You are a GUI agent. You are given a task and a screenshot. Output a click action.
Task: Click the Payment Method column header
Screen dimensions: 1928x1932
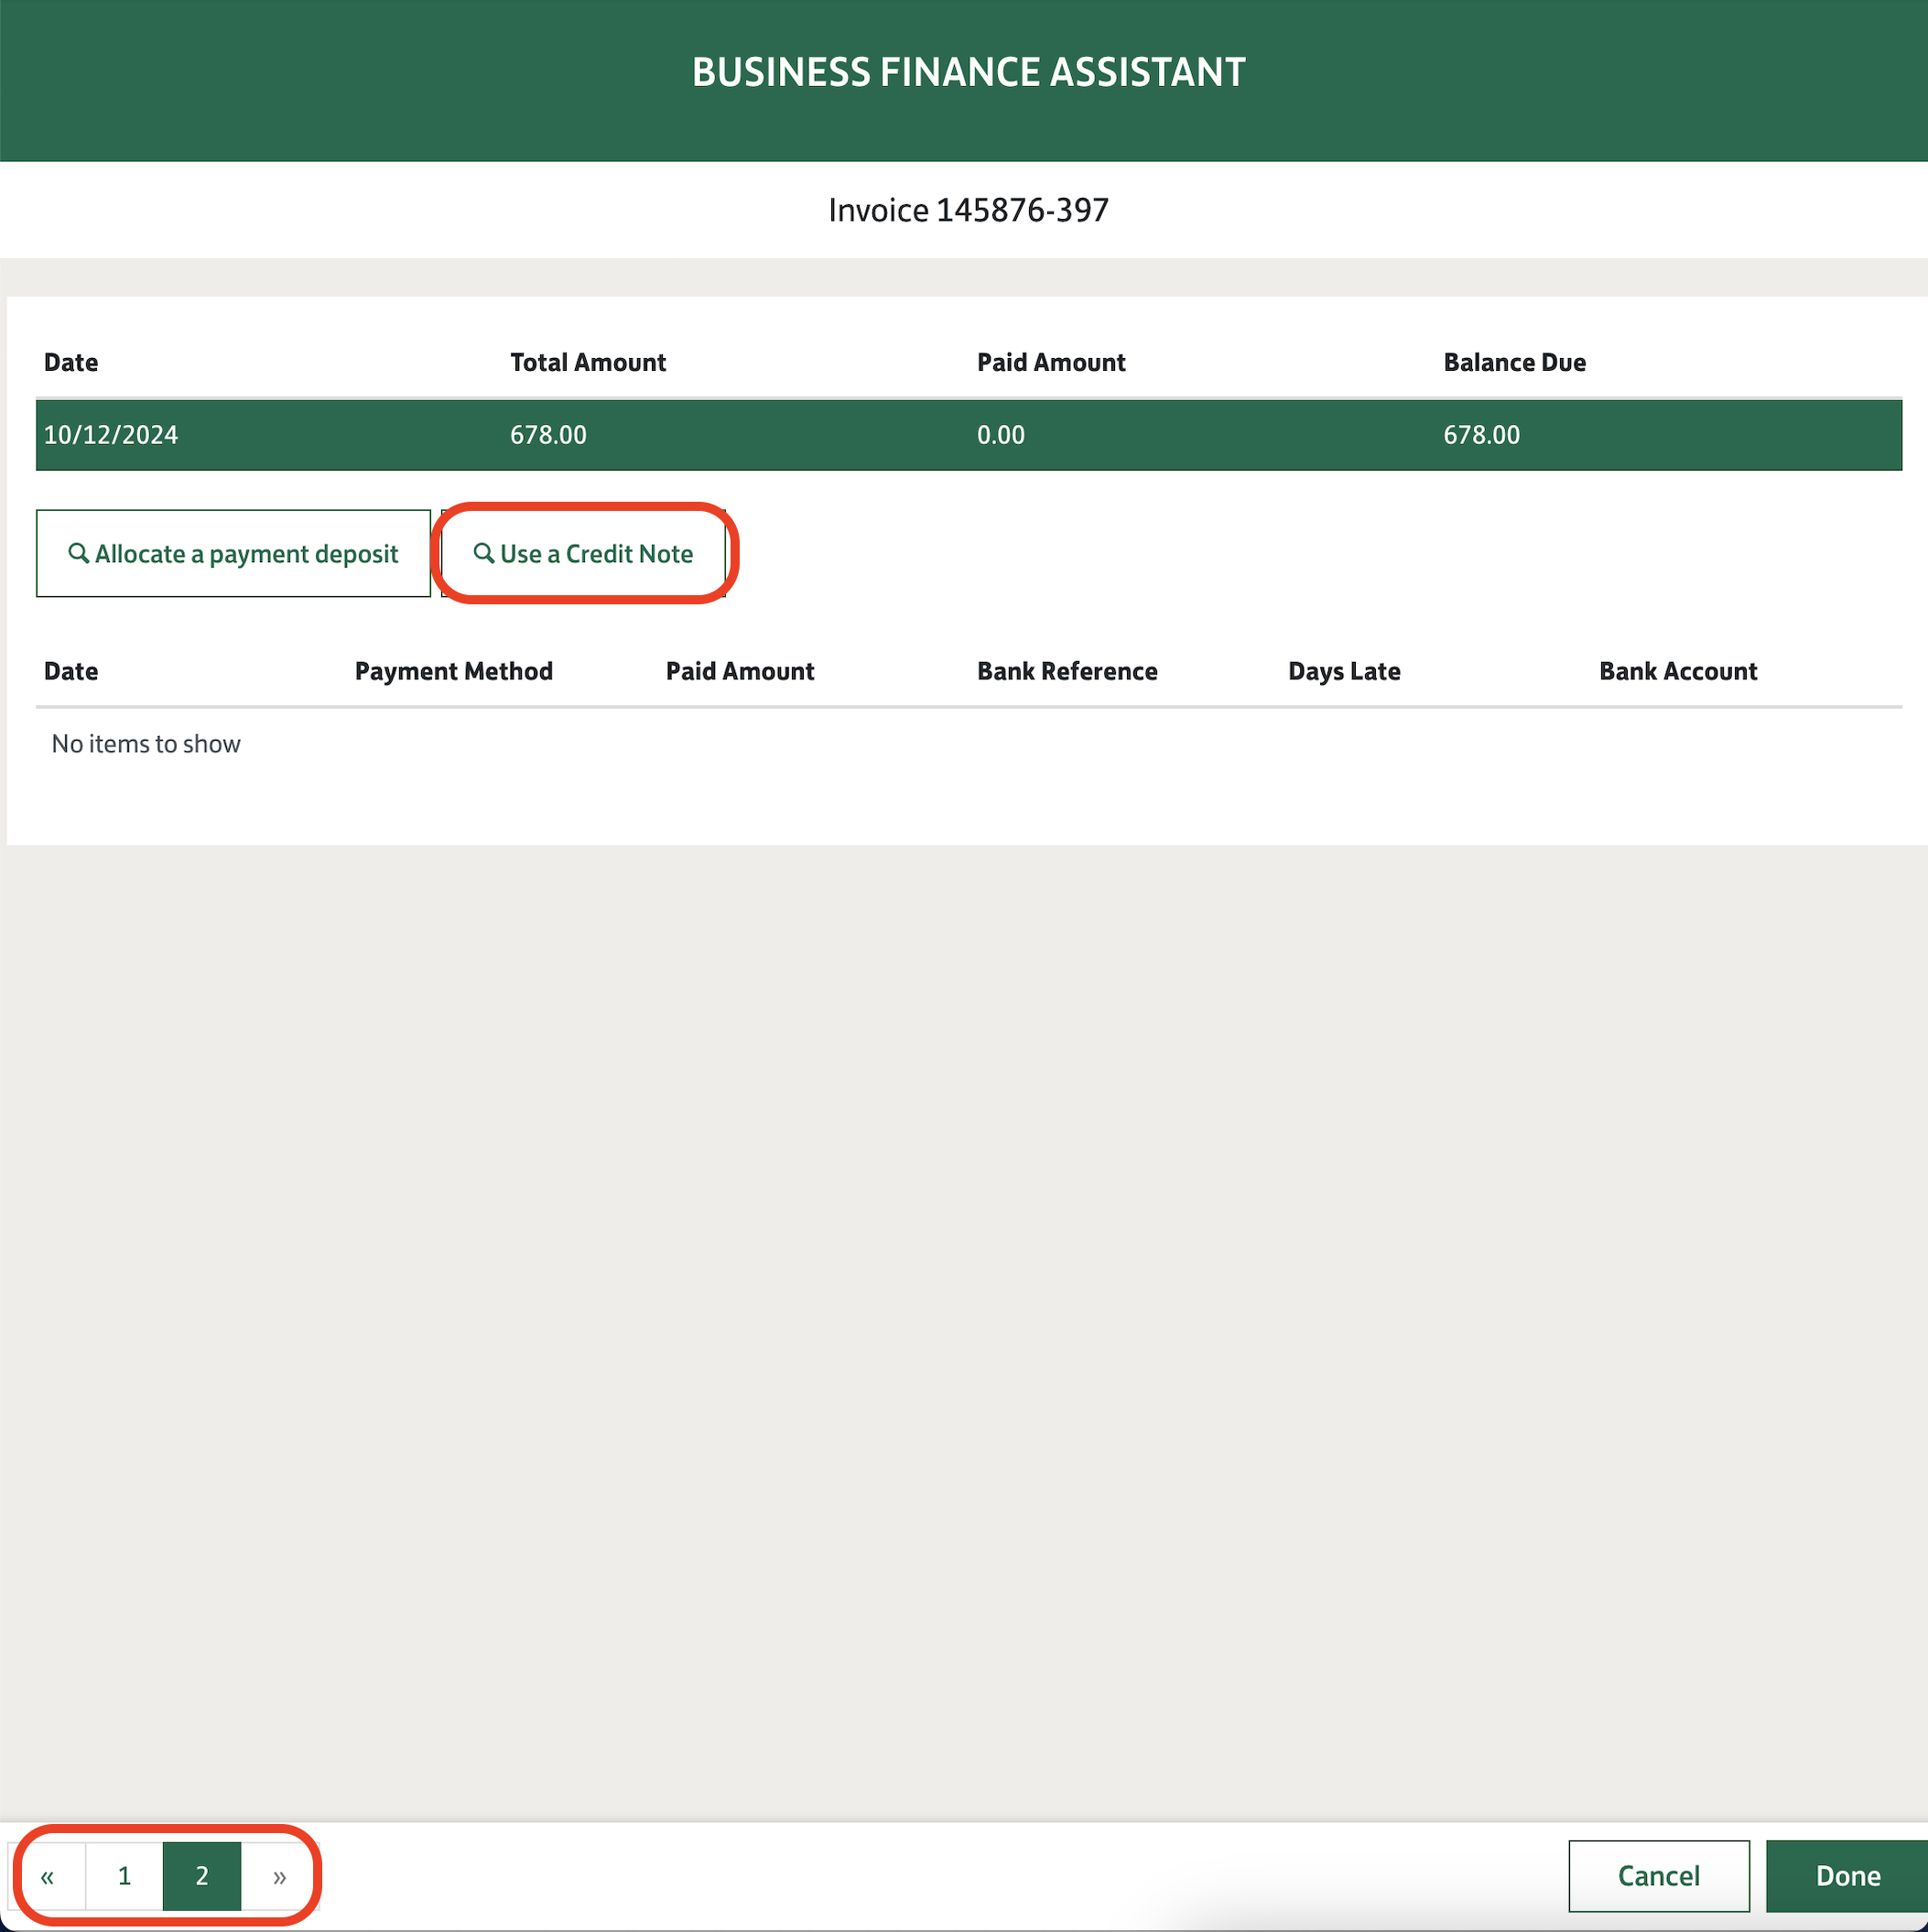(x=453, y=671)
